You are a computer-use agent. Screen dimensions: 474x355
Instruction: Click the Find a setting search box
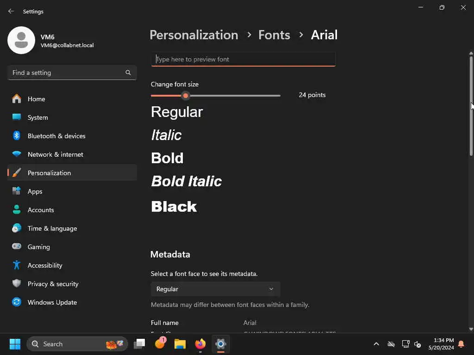[72, 73]
